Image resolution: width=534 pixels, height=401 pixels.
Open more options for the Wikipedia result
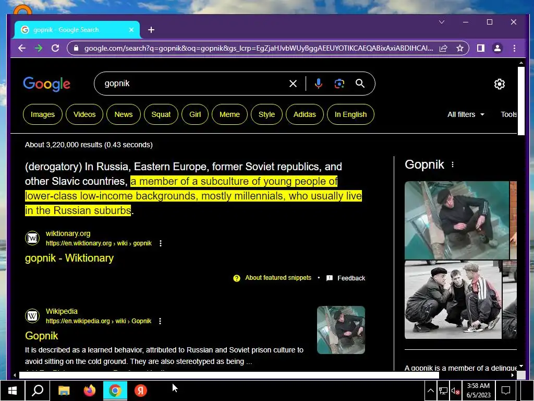(x=160, y=321)
